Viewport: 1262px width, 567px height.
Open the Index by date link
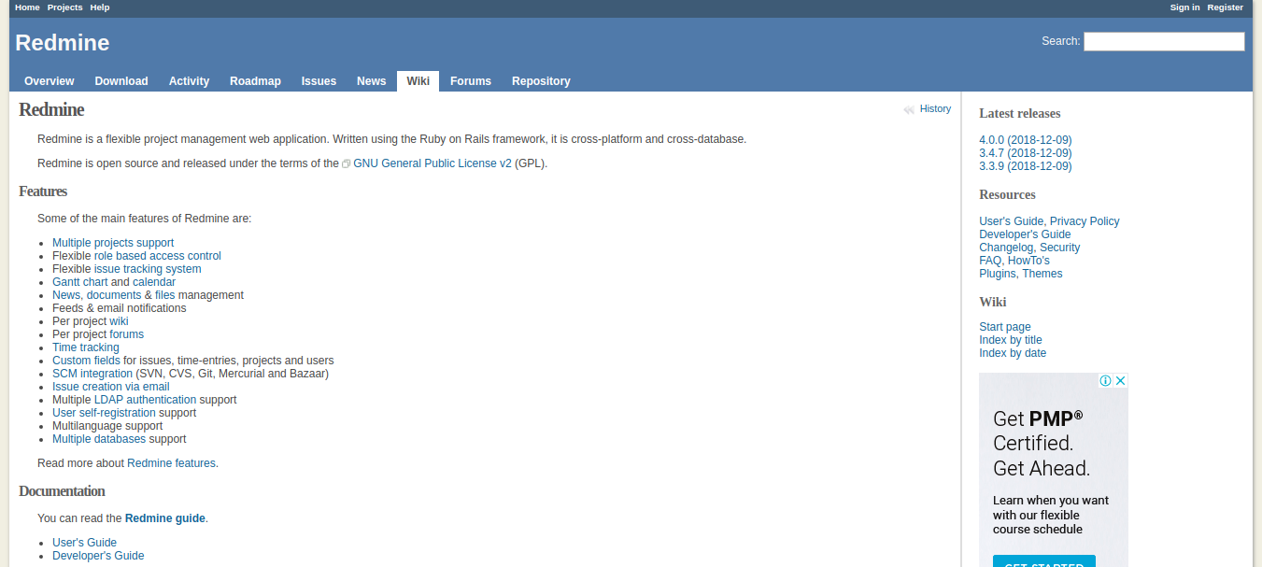1013,353
